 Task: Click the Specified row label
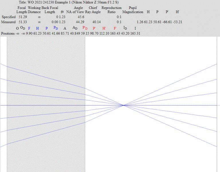pos(9,17)
